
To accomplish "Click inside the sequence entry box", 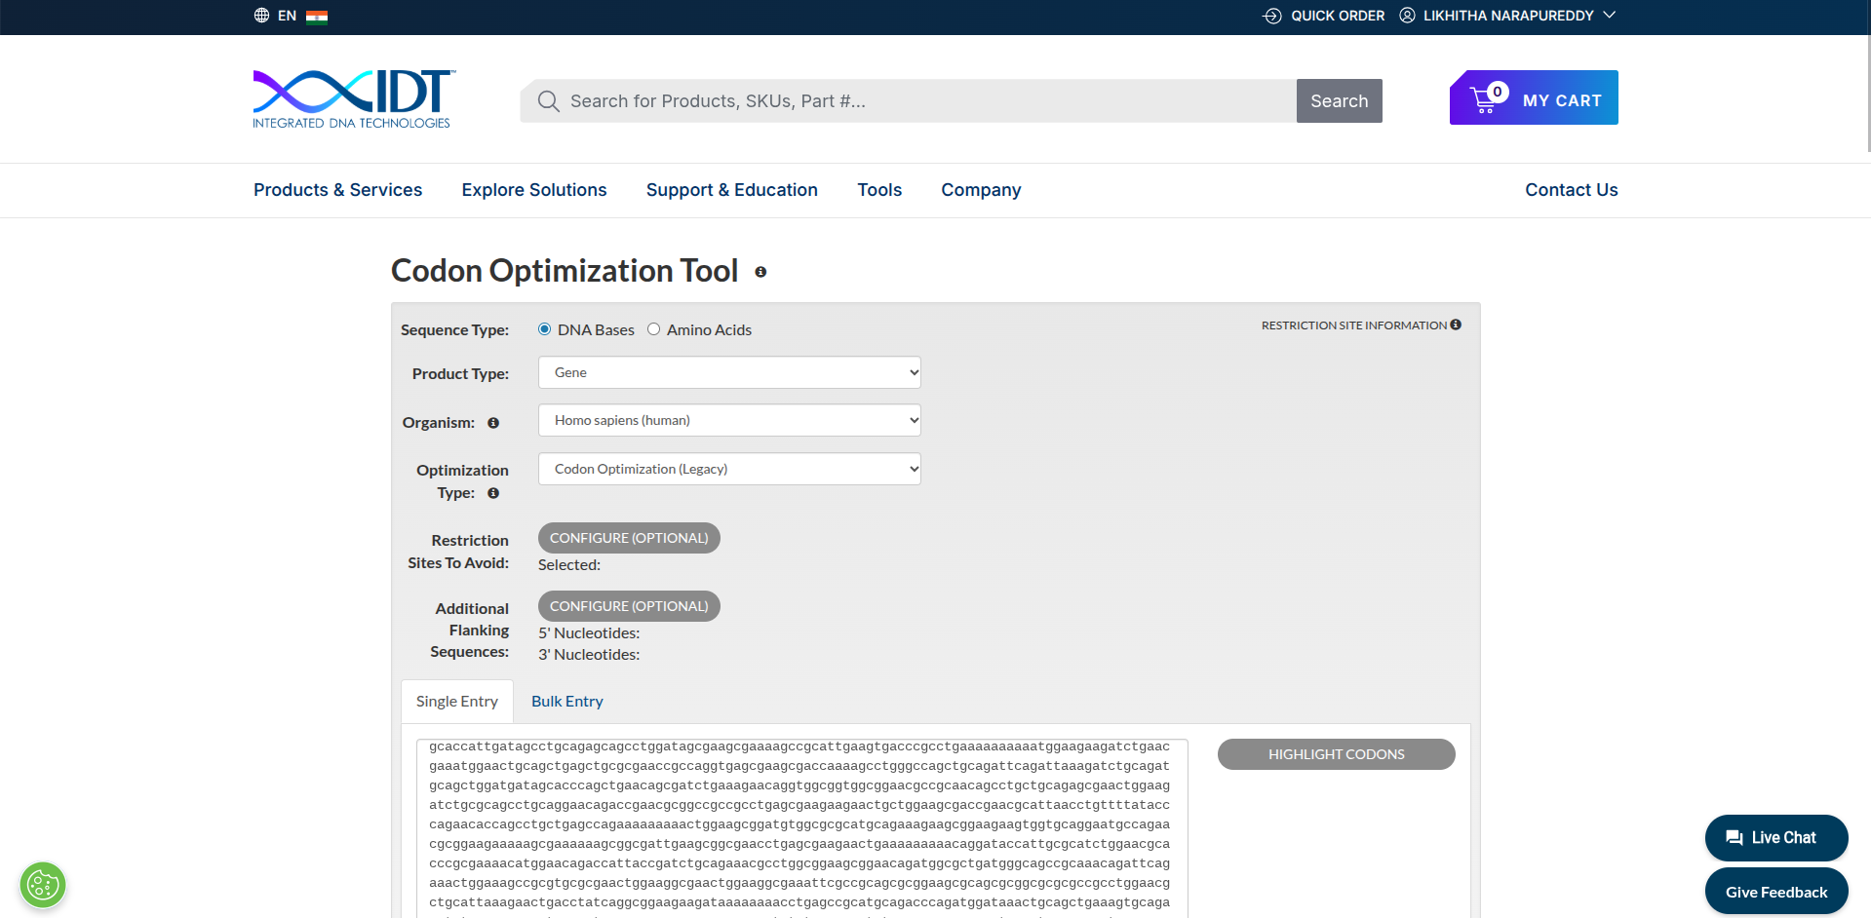I will pyautogui.click(x=799, y=828).
